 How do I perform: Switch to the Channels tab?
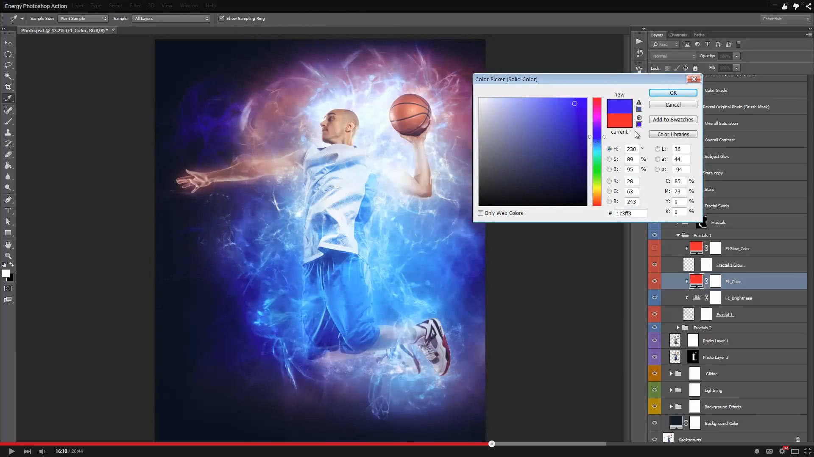pyautogui.click(x=678, y=35)
